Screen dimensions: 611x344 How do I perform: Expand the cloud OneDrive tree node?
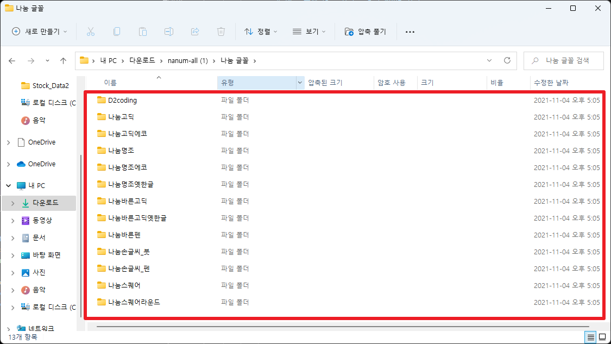coord(9,164)
